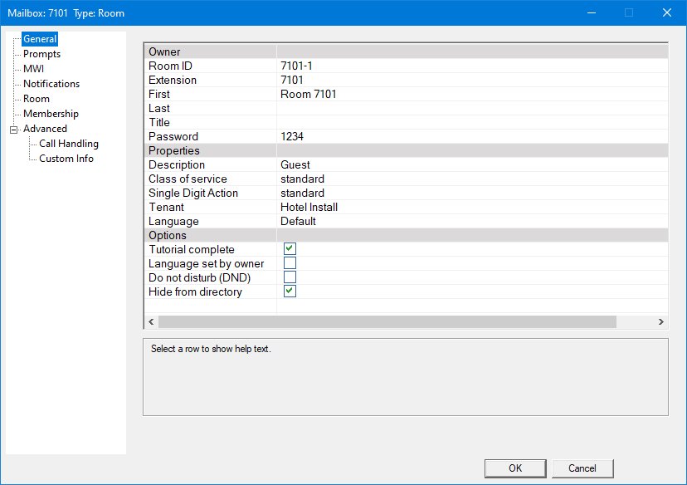The image size is (687, 485).
Task: Click the Tenant value Hotel Install
Action: 309,208
